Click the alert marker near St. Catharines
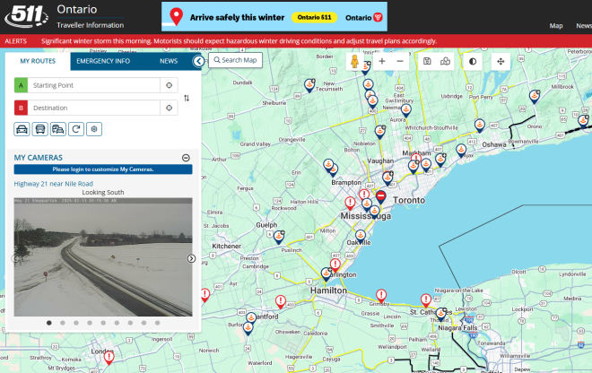The width and height of the screenshot is (592, 373). (x=426, y=300)
